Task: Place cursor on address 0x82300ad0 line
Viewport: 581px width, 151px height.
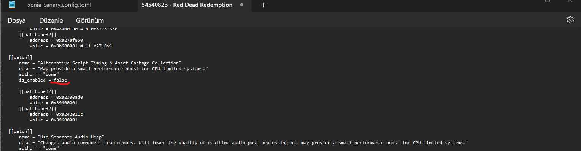Action: click(56, 97)
